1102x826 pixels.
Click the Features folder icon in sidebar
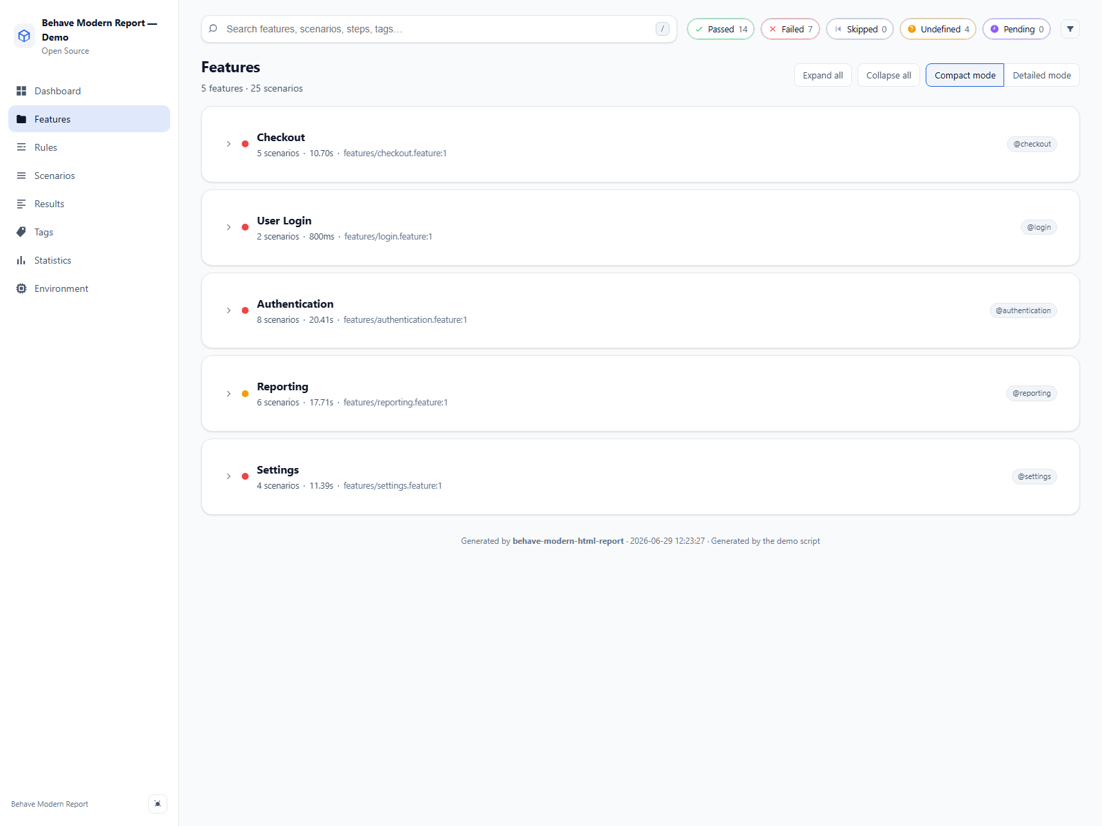[21, 119]
